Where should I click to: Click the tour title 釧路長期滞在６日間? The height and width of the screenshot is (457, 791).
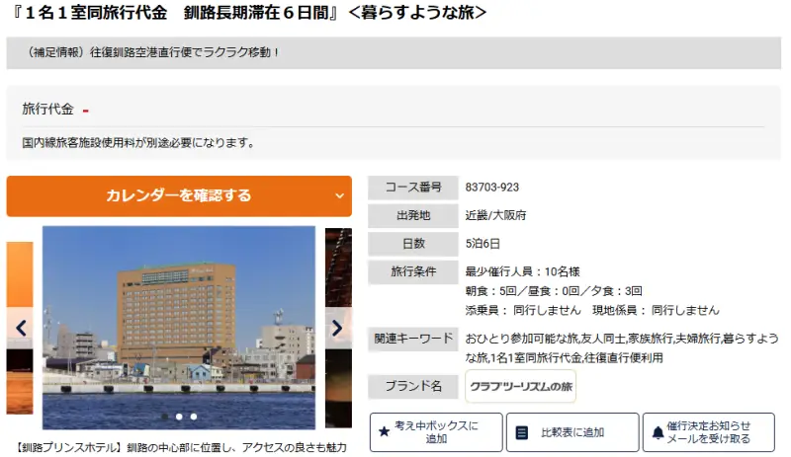tap(256, 13)
